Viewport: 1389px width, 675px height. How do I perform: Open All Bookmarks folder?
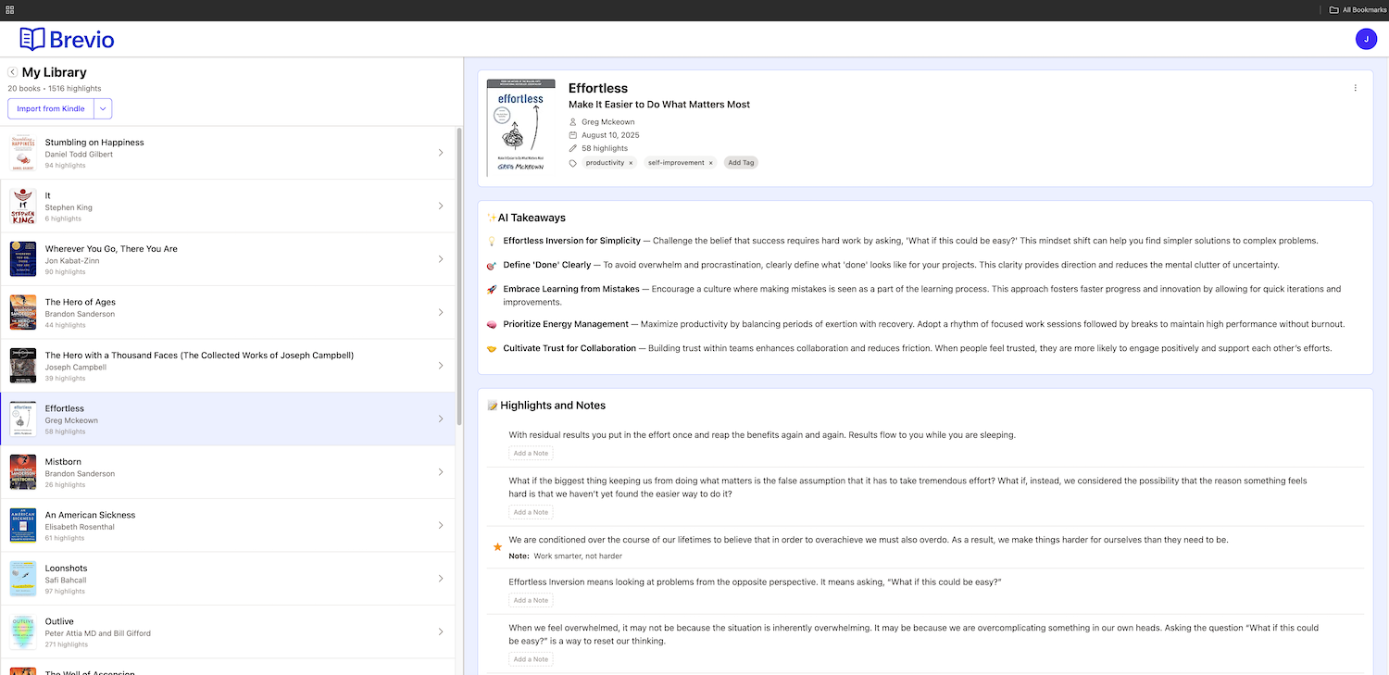click(x=1358, y=9)
